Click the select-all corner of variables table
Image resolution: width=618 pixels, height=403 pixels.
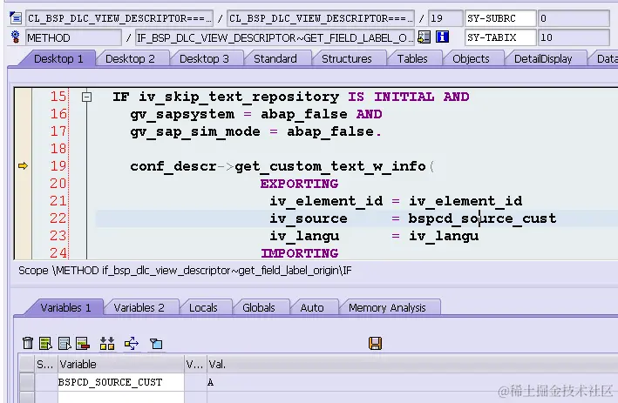coord(26,364)
